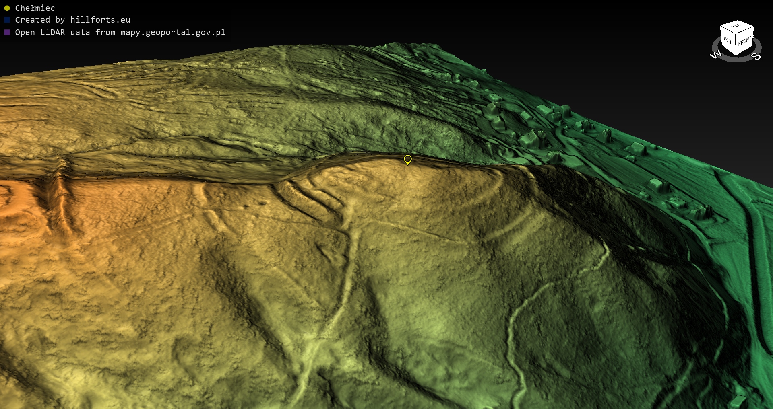Toggle the dark blue legend square
The height and width of the screenshot is (409, 773).
coord(7,20)
